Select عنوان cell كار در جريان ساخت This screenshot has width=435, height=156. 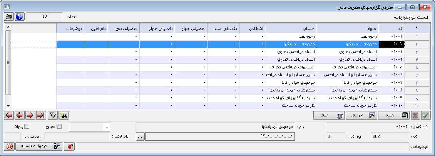pyautogui.click(x=348, y=106)
